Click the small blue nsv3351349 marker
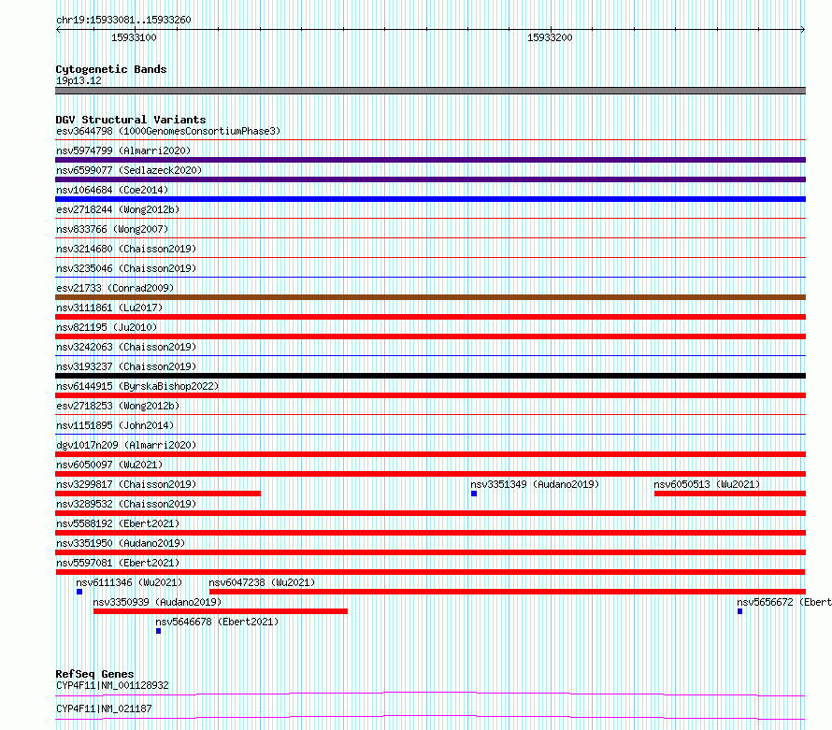This screenshot has height=730, width=832. pyautogui.click(x=474, y=494)
